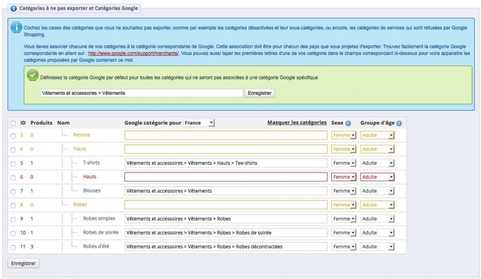Open Groupe d'âge dropdown in Blouses row
The image size is (481, 279).
coord(377,191)
